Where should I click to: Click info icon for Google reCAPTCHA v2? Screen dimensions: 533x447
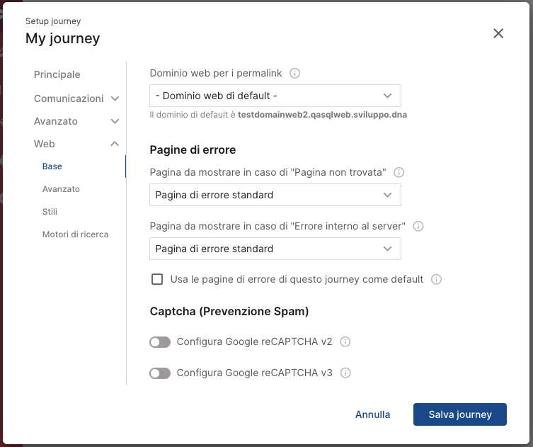click(345, 341)
